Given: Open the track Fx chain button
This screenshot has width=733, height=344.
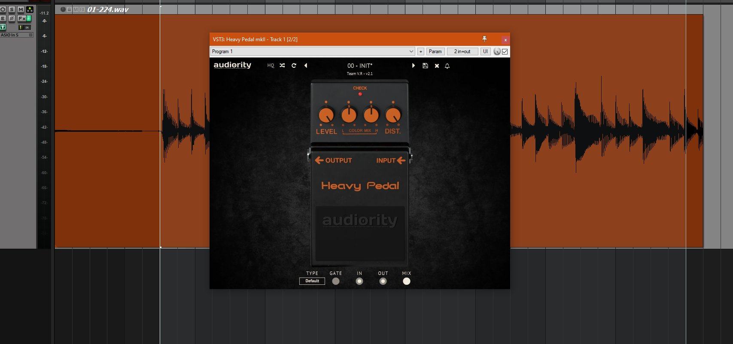Looking at the screenshot, I should 21,18.
